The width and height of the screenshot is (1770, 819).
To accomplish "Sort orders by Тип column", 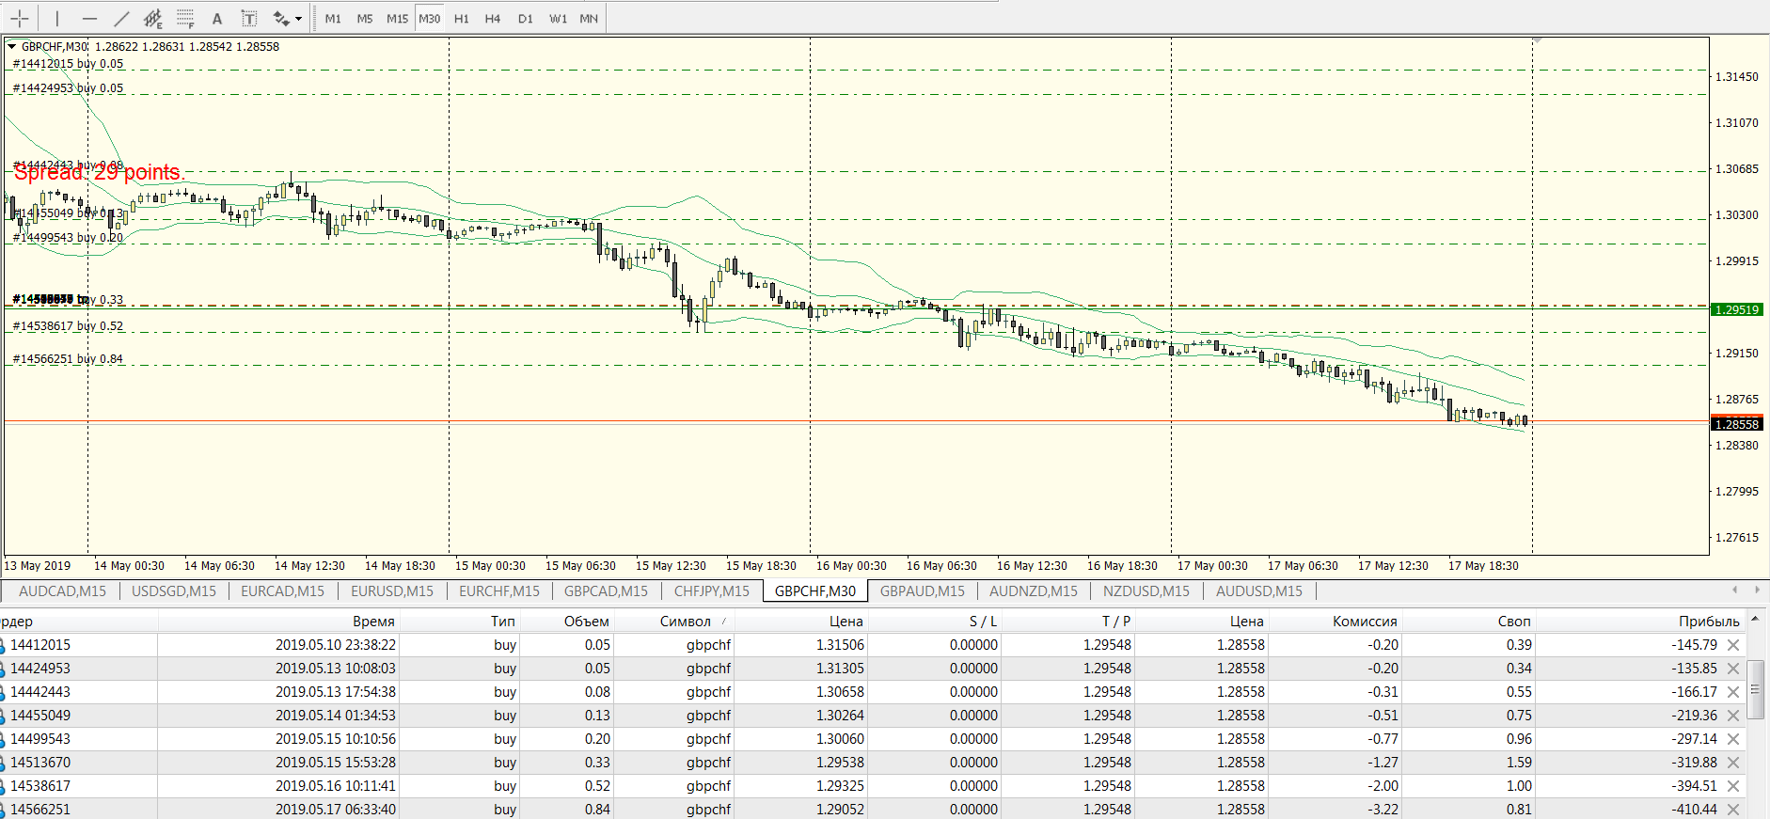I will coord(460,622).
